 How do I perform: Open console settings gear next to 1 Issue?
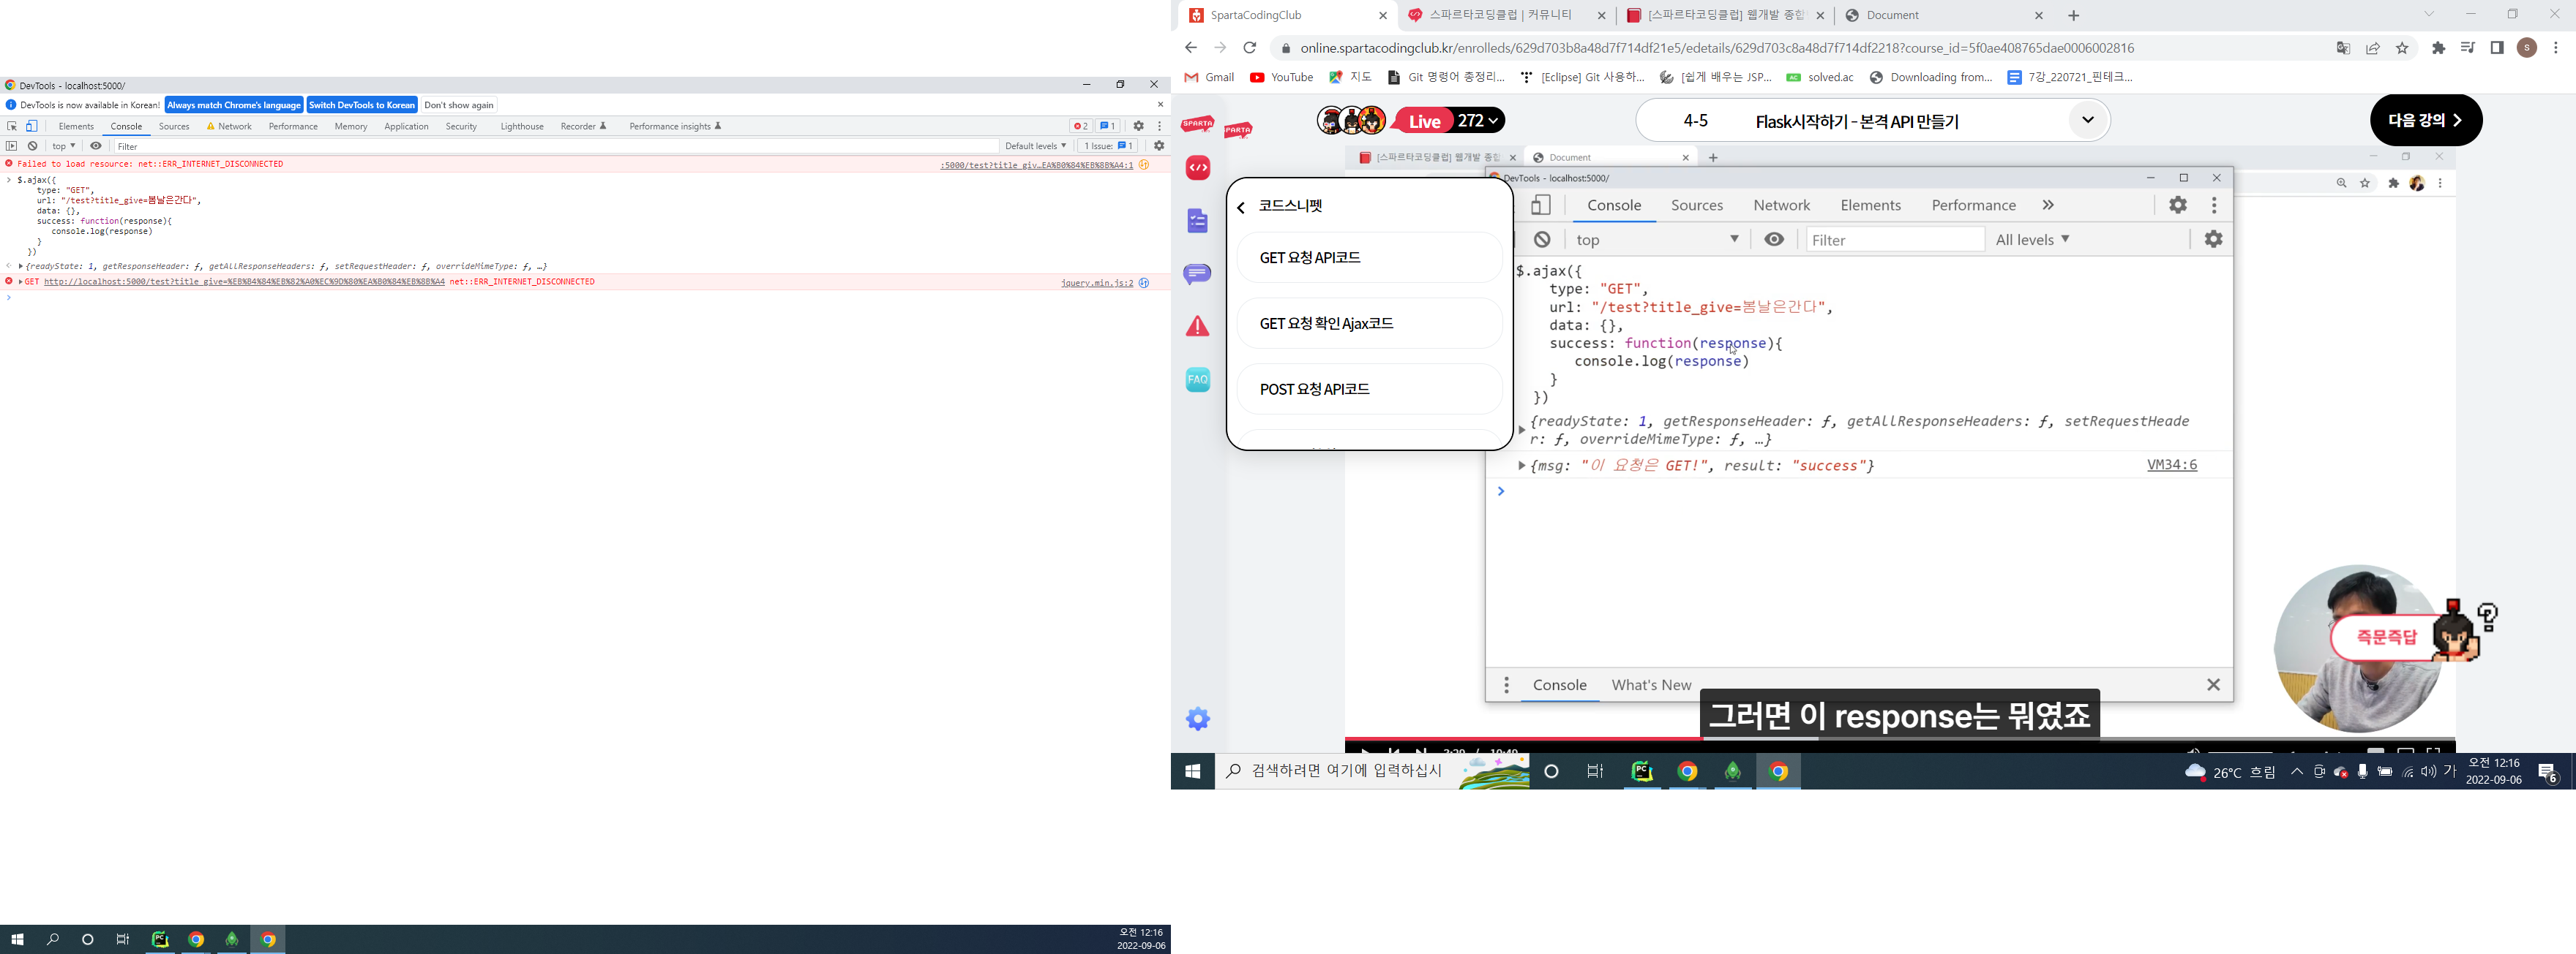[x=1159, y=146]
